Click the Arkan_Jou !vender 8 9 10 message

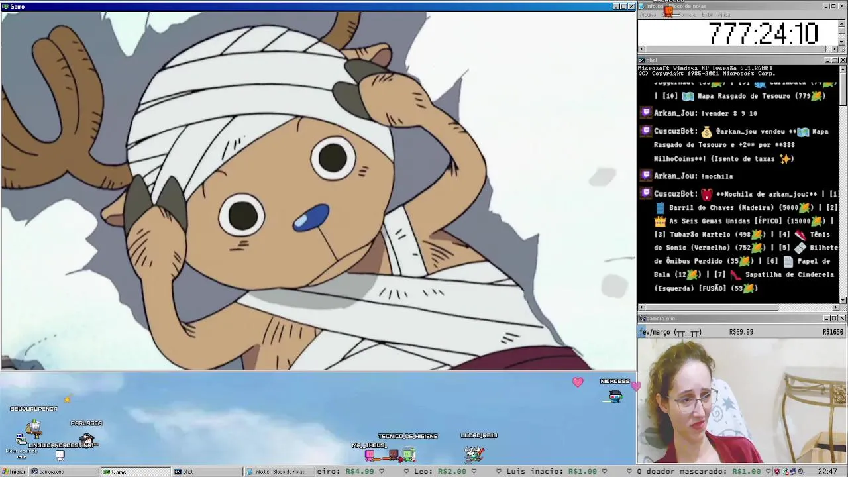[x=705, y=113]
